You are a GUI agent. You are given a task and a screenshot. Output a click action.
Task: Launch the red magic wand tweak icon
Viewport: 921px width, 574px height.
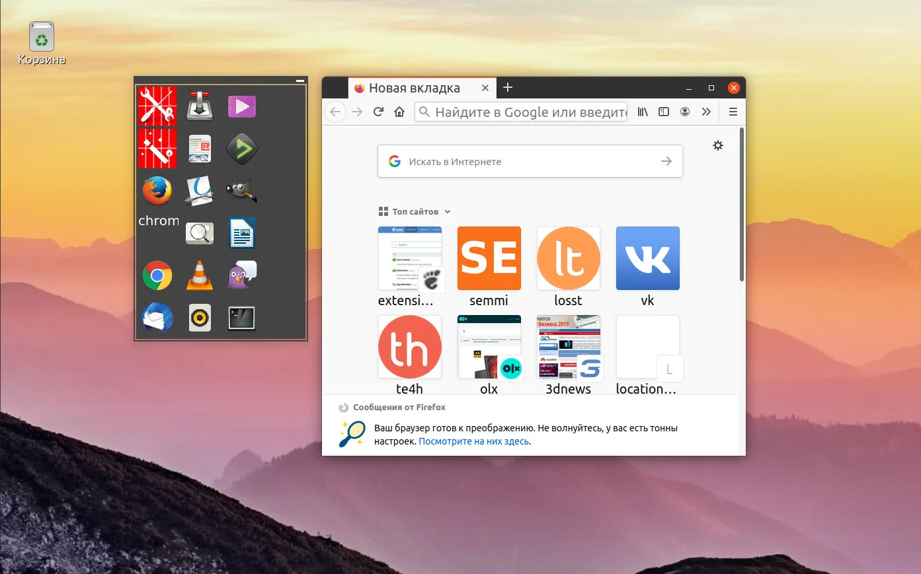pyautogui.click(x=157, y=148)
